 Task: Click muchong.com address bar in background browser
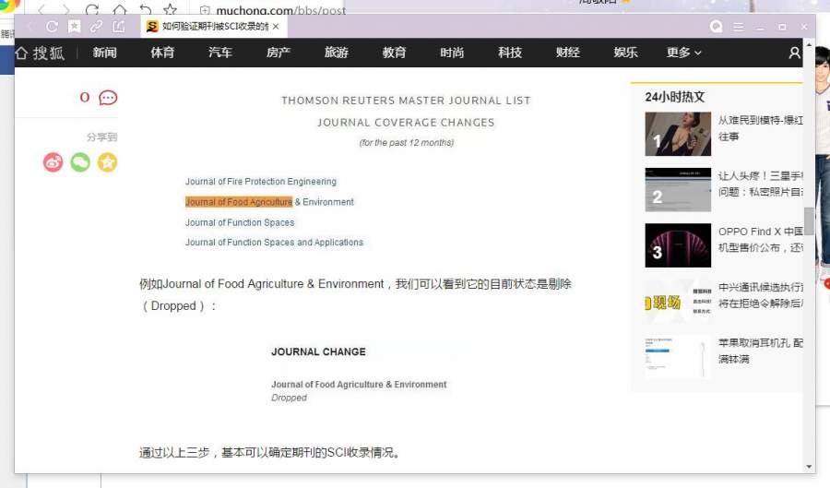(x=280, y=10)
